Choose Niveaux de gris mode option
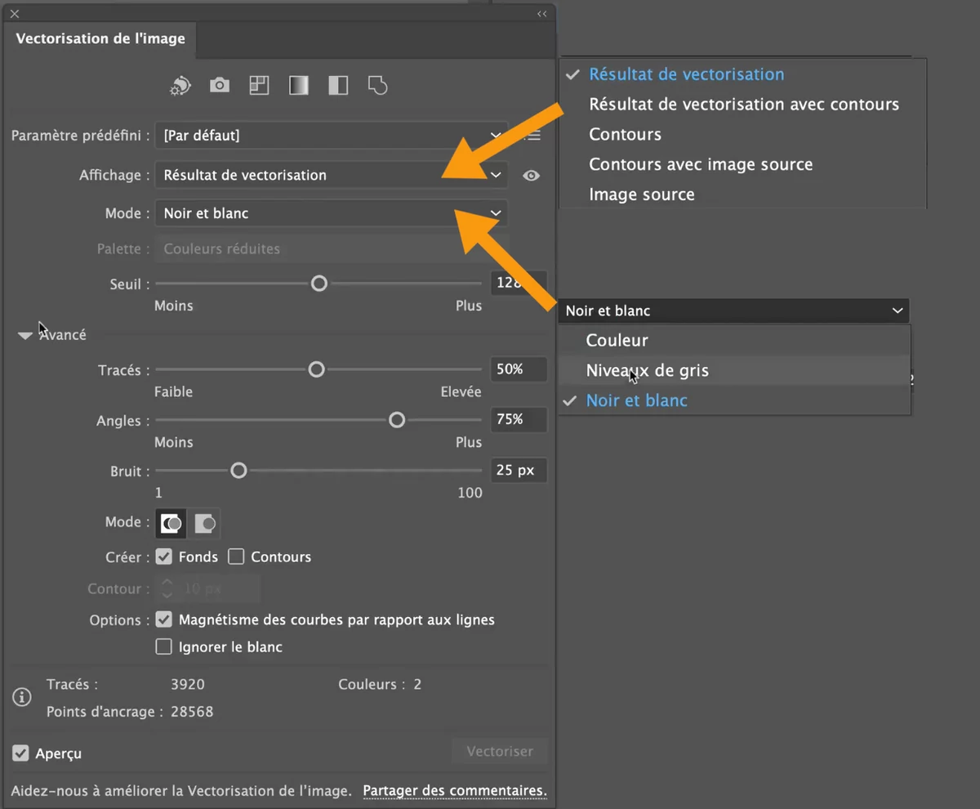The width and height of the screenshot is (980, 809). (648, 371)
